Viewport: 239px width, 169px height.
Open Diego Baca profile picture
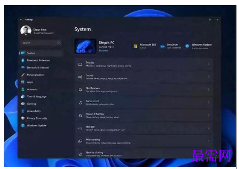(x=26, y=31)
